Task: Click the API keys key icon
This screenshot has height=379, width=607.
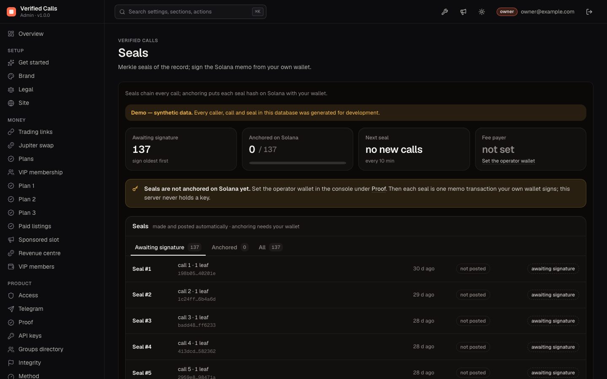Action: (x=11, y=336)
